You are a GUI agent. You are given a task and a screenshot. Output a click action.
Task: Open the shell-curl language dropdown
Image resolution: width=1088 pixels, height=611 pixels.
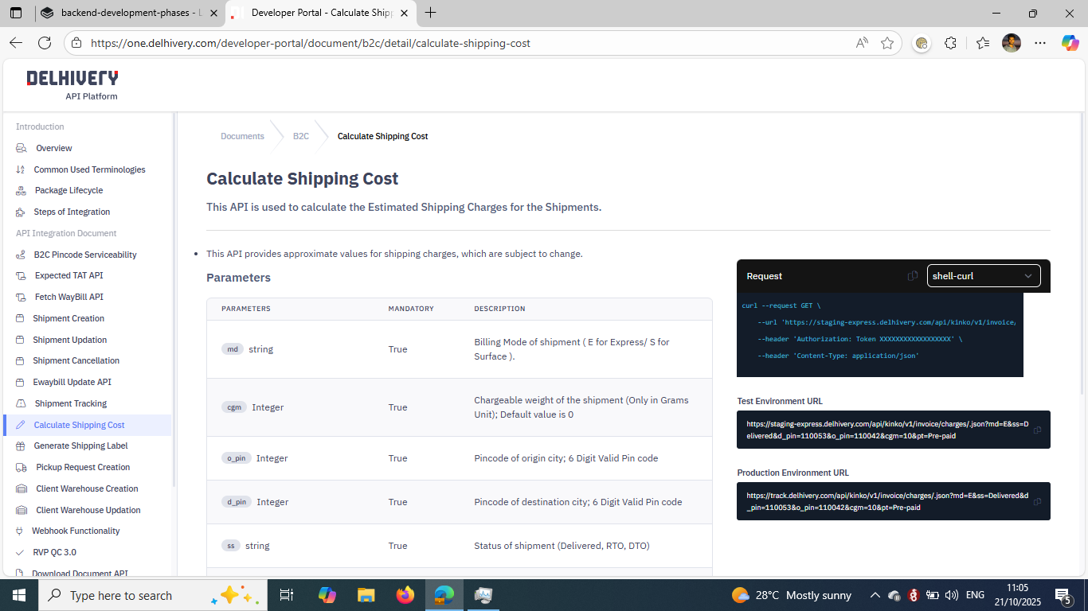click(x=984, y=276)
